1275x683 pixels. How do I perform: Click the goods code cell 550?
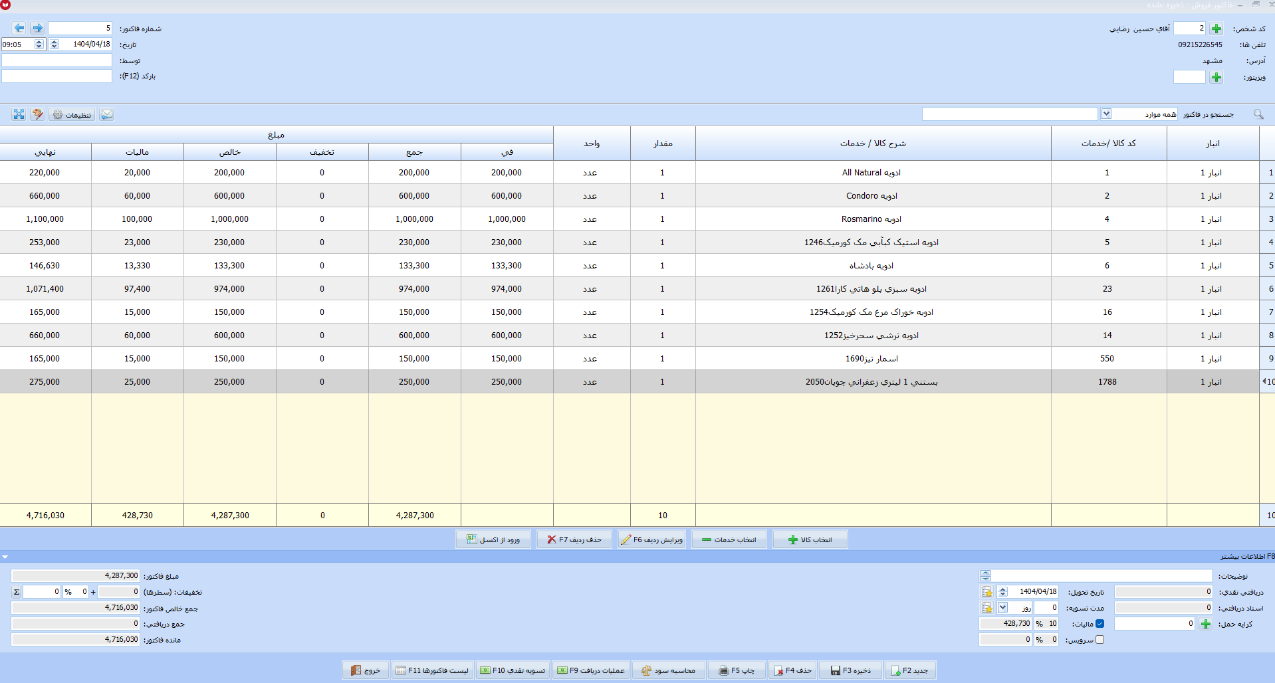point(1107,359)
